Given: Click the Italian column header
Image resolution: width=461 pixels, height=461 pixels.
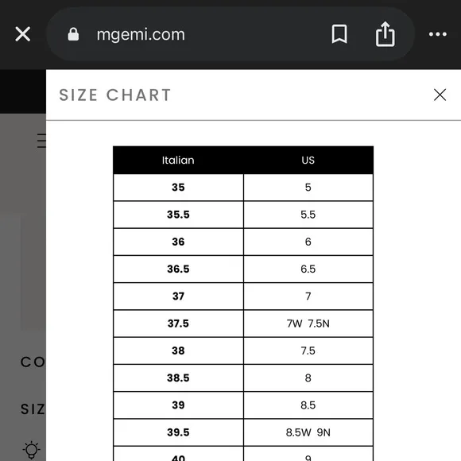Looking at the screenshot, I should pyautogui.click(x=178, y=161).
